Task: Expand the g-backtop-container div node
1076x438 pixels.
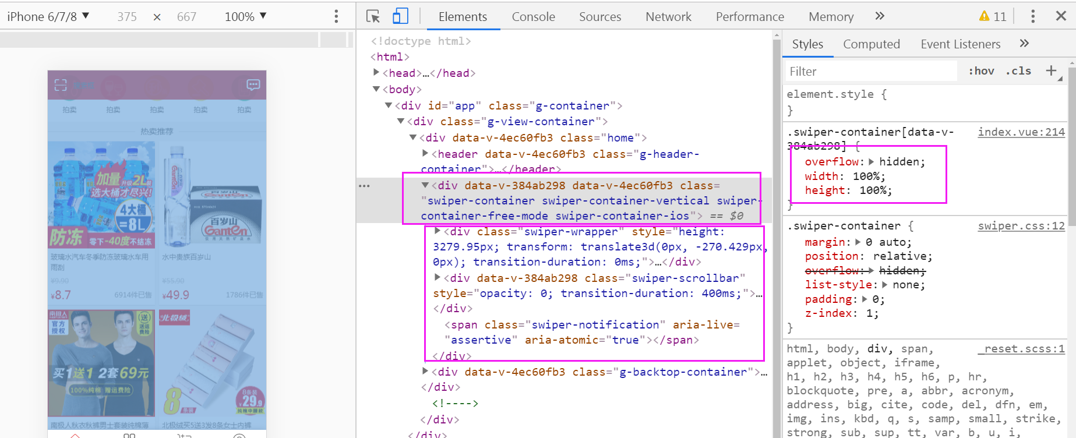Action: pos(425,371)
